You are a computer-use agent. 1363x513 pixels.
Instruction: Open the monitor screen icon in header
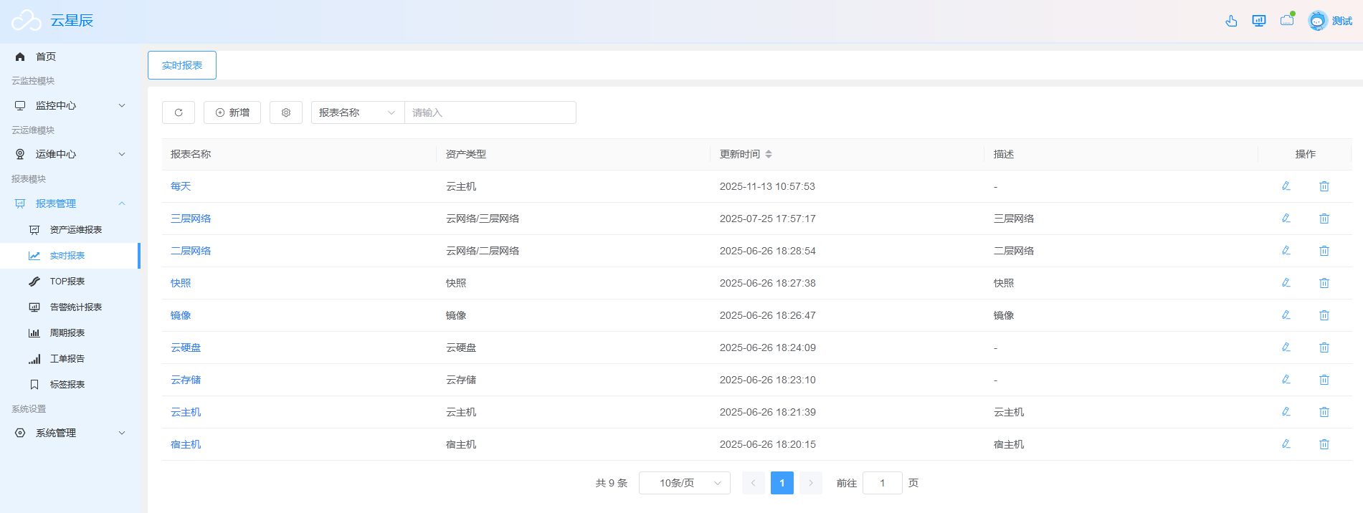pos(1259,21)
